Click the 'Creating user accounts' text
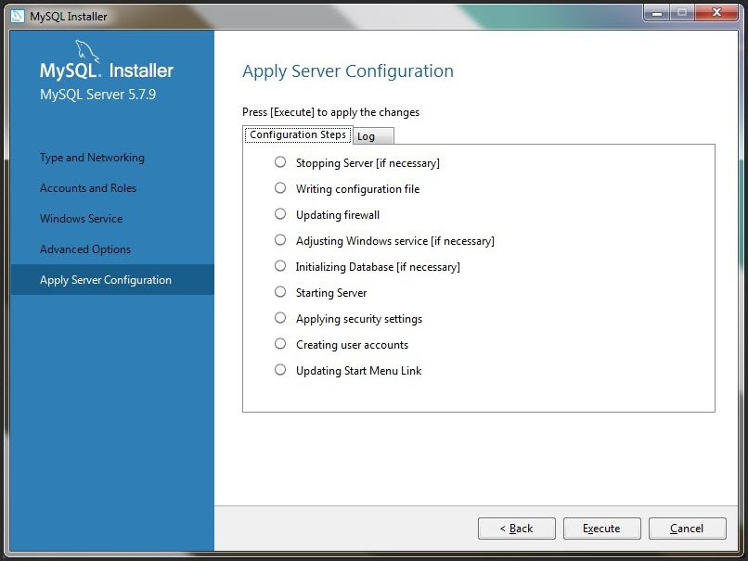The width and height of the screenshot is (748, 561). 352,345
